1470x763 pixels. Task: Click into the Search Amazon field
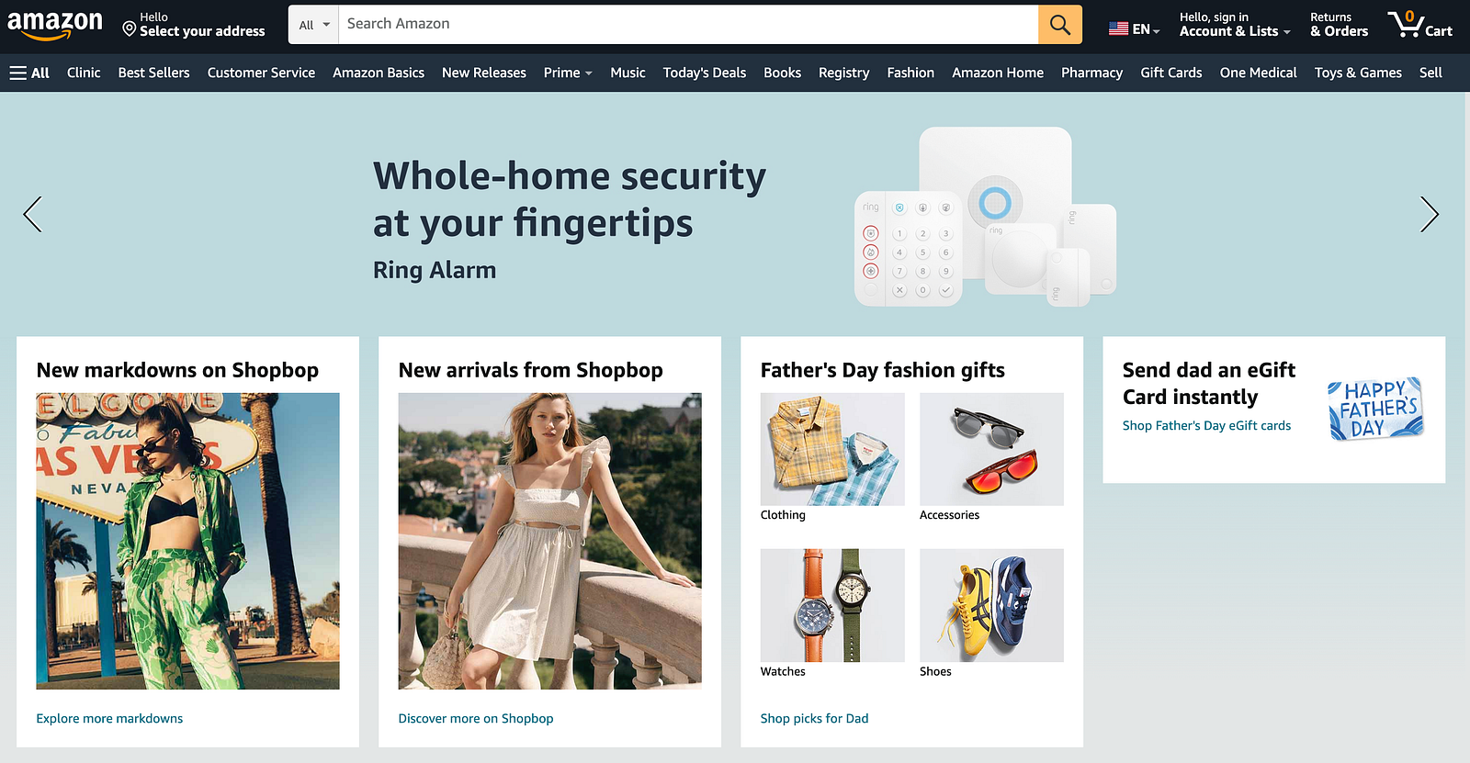(x=688, y=25)
